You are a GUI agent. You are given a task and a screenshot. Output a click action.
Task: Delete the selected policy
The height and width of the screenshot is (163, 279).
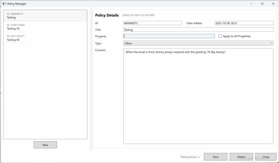click(241, 157)
